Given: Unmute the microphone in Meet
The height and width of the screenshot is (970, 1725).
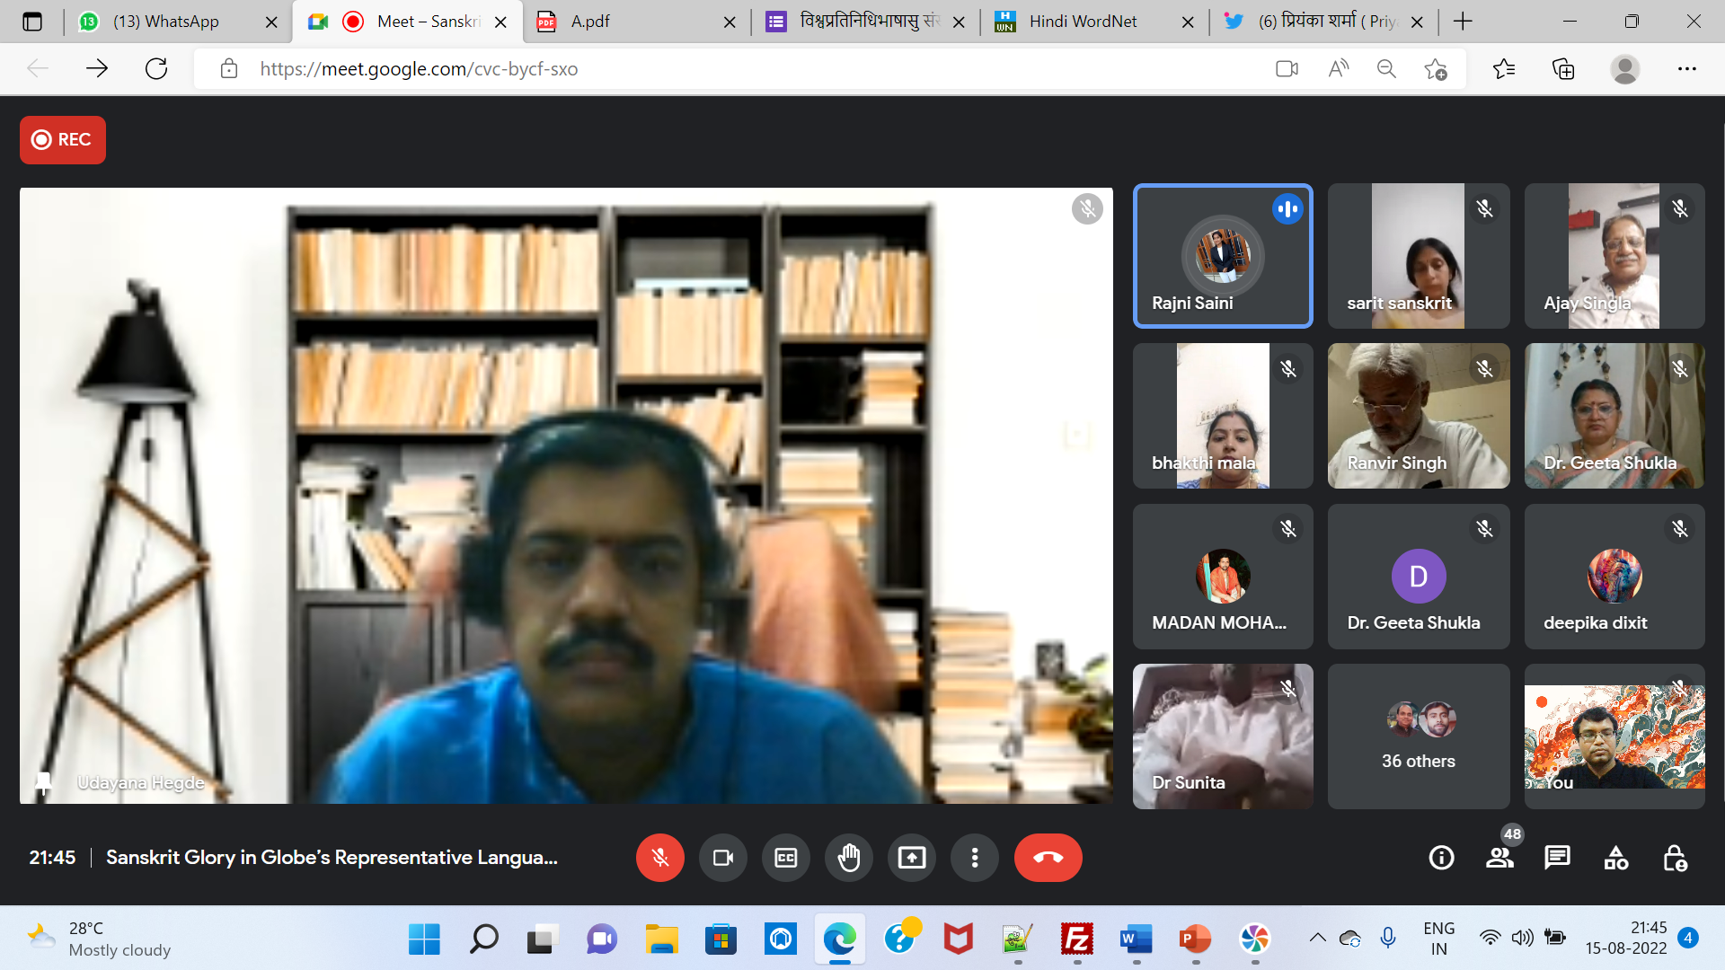Looking at the screenshot, I should click(659, 858).
